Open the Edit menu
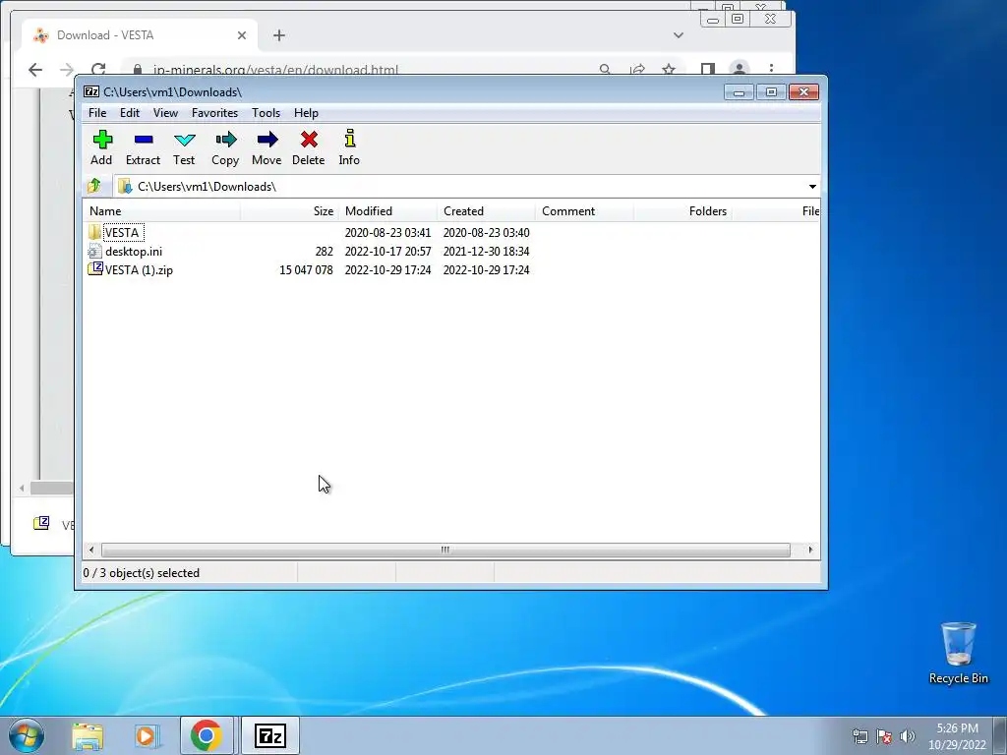 tap(130, 113)
